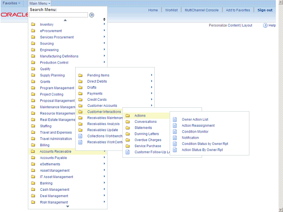Click Personalize Content link
The width and height of the screenshot is (283, 212).
point(224,26)
